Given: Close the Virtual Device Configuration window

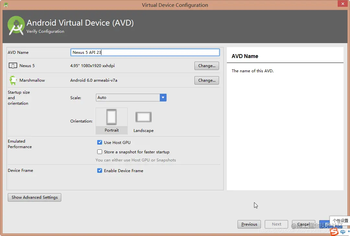Looking at the screenshot, I should 343,4.
